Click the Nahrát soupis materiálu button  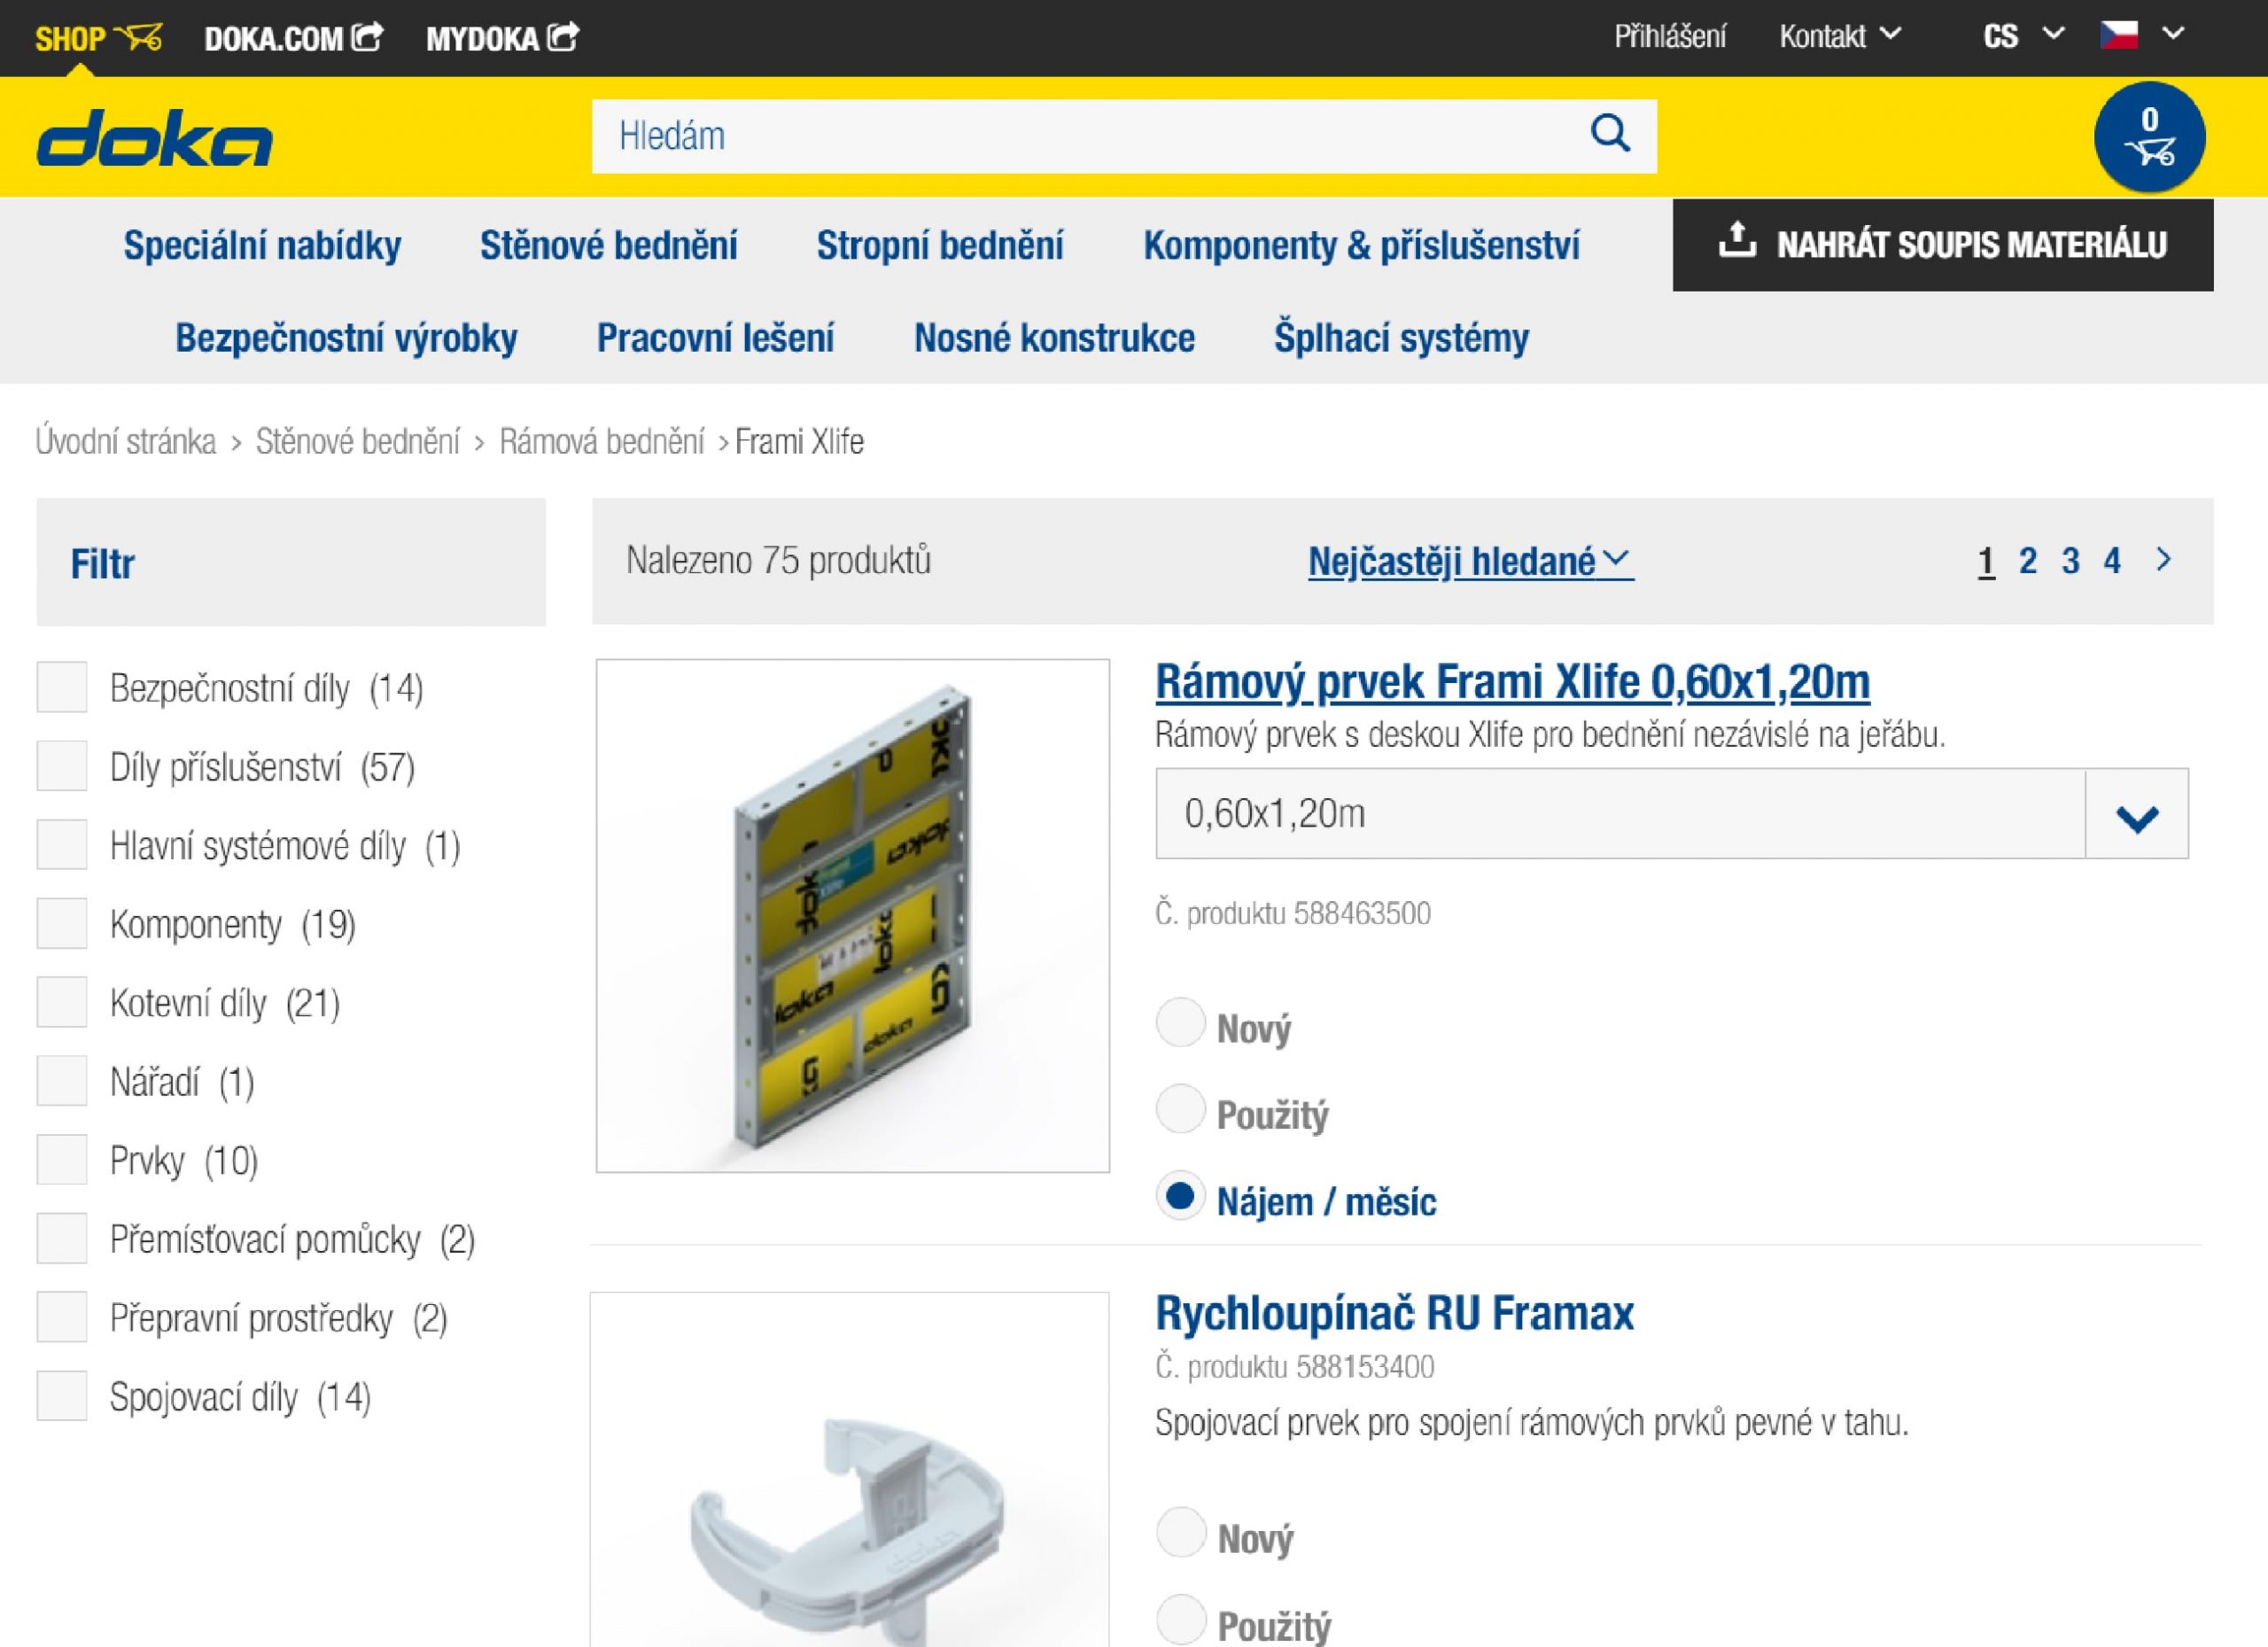click(1942, 245)
